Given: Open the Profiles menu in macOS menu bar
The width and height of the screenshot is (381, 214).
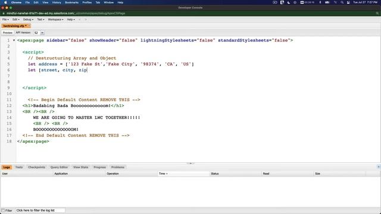Looking at the screenshot, I should 87,2.
